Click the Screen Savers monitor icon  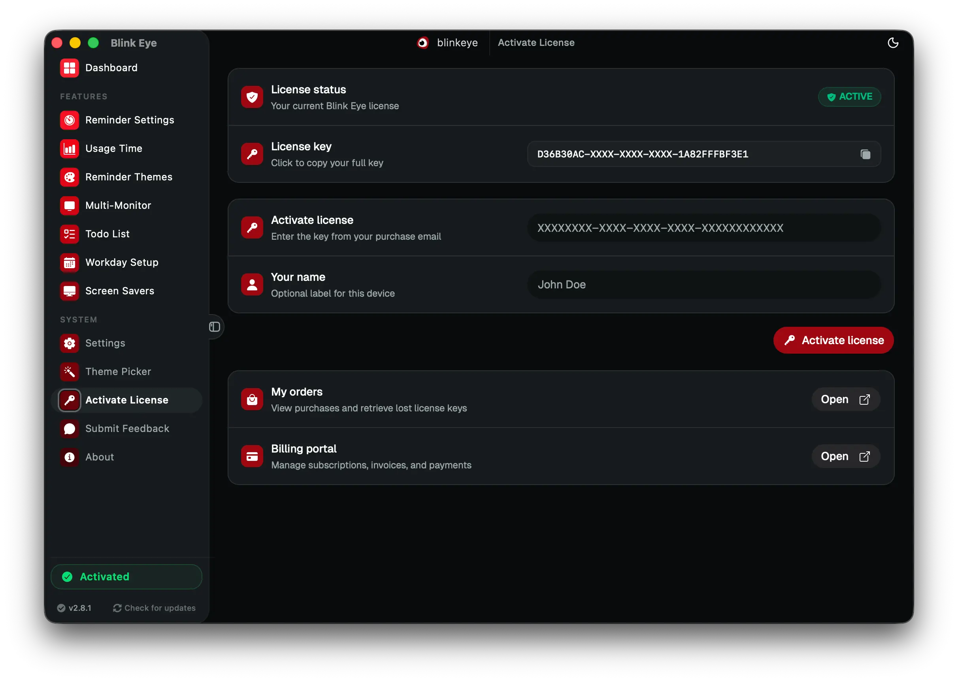click(69, 292)
